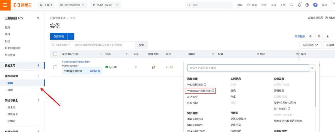Click the 请输入功能名称关键词 input in popup
The height and width of the screenshot is (132, 335).
[x=248, y=68]
